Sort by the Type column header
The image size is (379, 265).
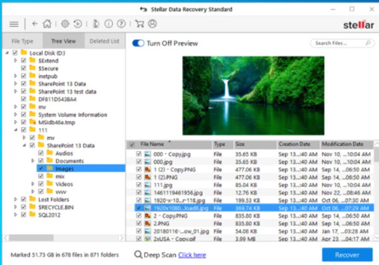(223, 144)
